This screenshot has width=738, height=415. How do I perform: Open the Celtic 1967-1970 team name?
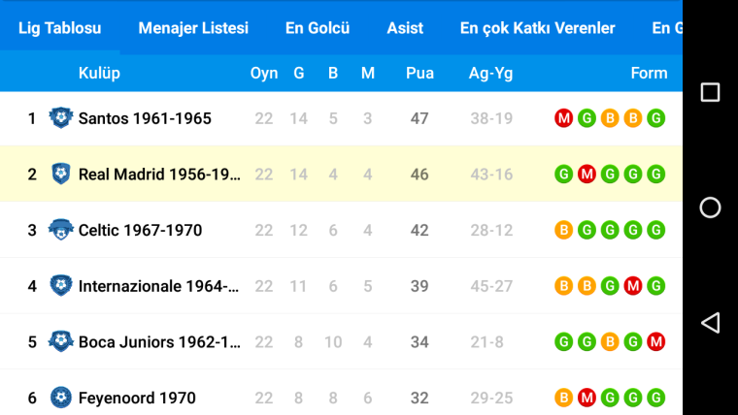[x=140, y=230]
